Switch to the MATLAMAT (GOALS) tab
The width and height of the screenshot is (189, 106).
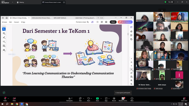tap(60, 18)
